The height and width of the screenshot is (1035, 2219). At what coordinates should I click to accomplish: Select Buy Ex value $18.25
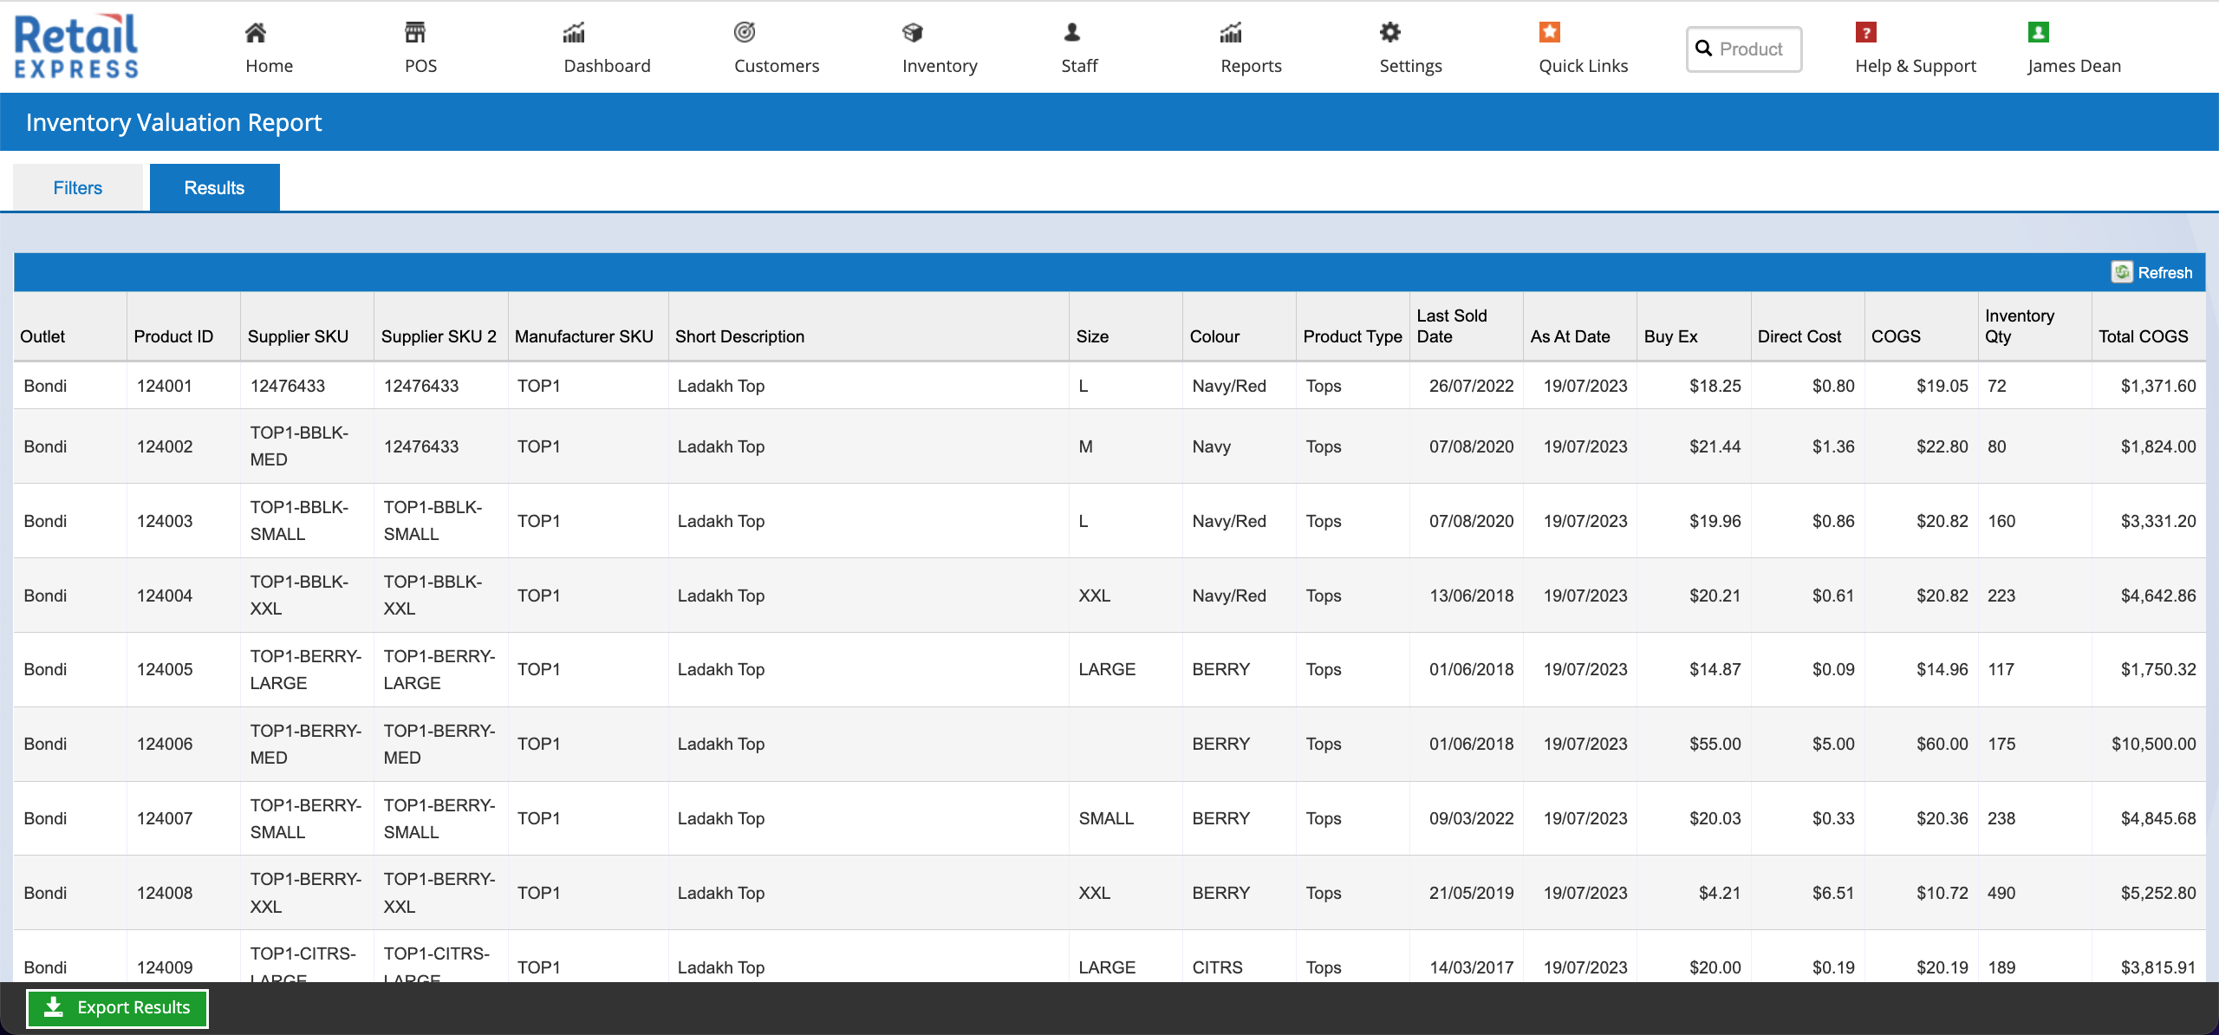pyautogui.click(x=1715, y=386)
